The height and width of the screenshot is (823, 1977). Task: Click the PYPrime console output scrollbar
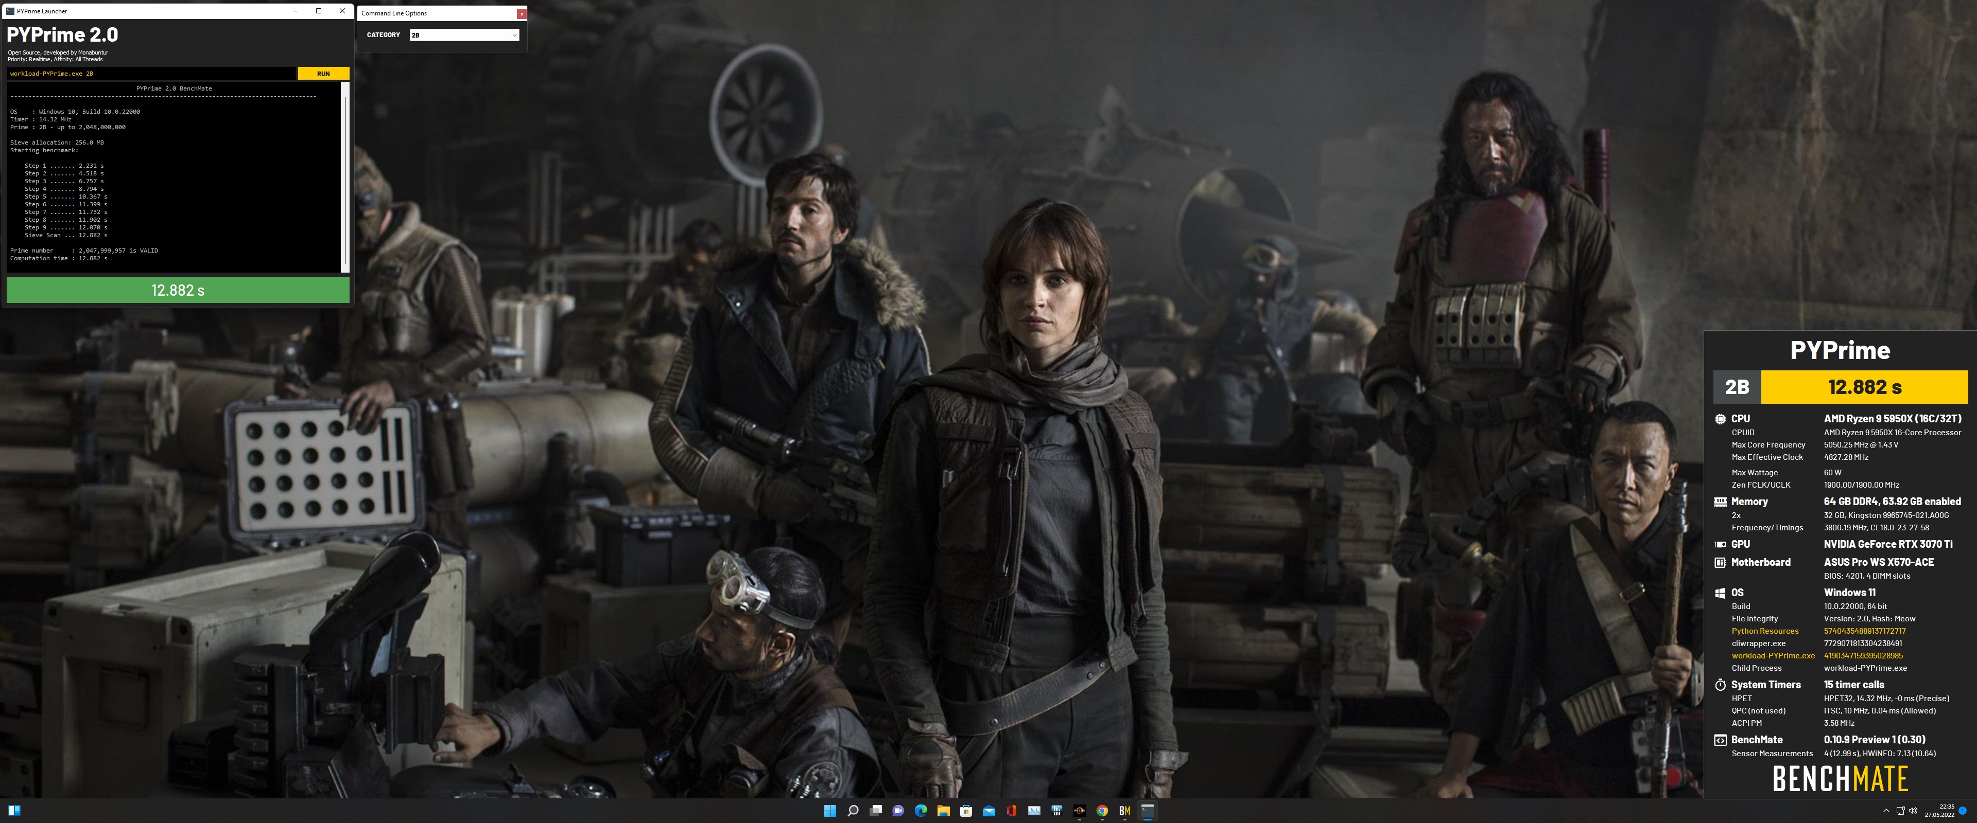coord(345,176)
